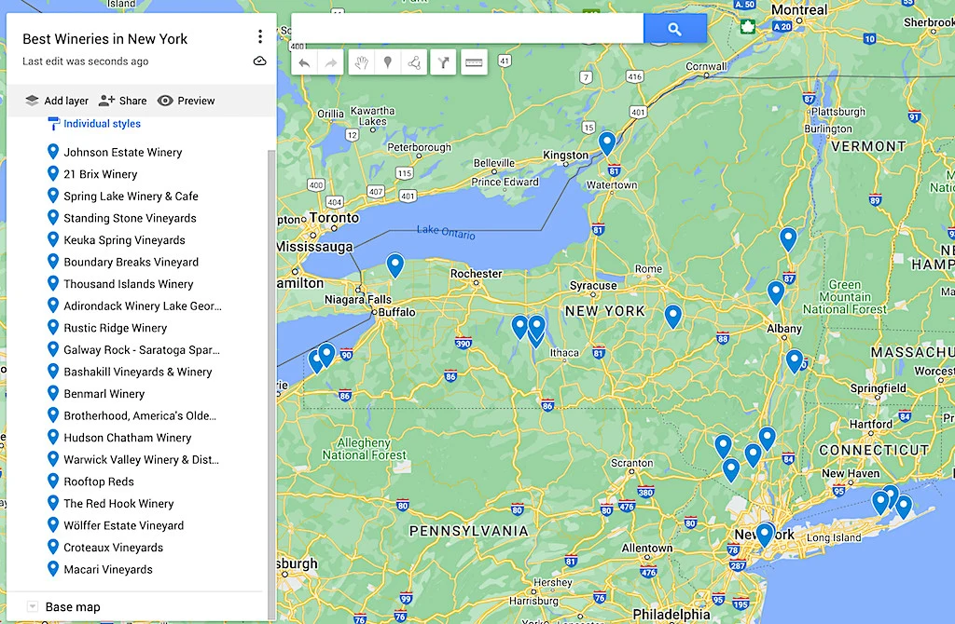The height and width of the screenshot is (624, 955).
Task: Click the Base map label
Action: coord(73,607)
